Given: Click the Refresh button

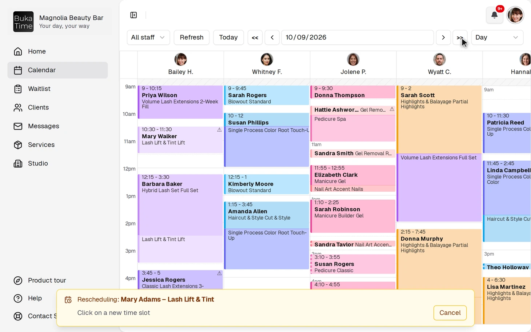Looking at the screenshot, I should coord(192,37).
